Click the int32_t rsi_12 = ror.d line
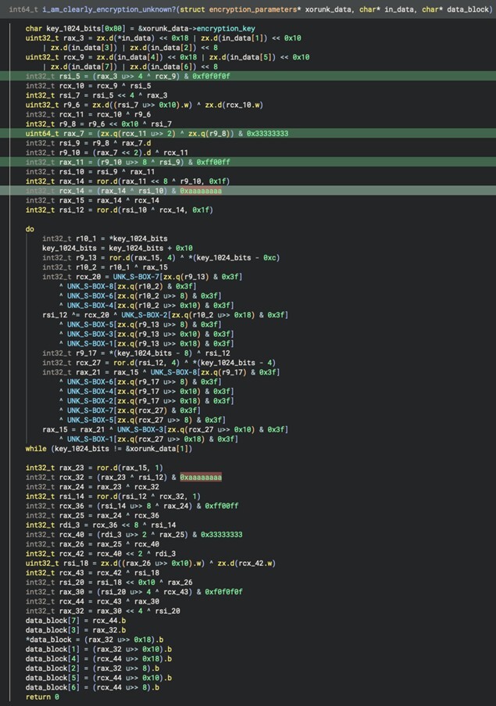The height and width of the screenshot is (706, 496). (x=120, y=210)
